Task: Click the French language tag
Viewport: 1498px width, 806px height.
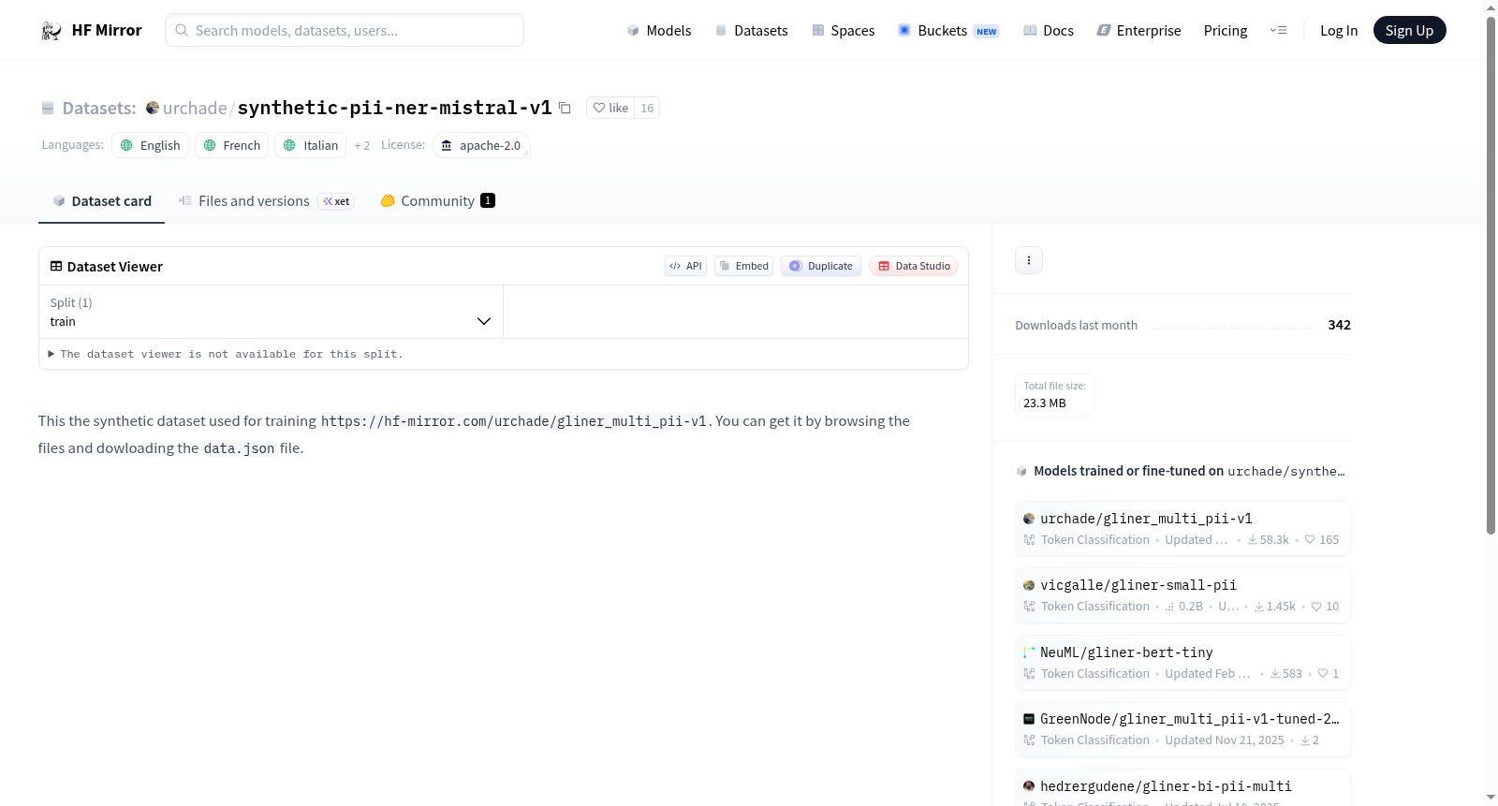Action: [x=232, y=145]
